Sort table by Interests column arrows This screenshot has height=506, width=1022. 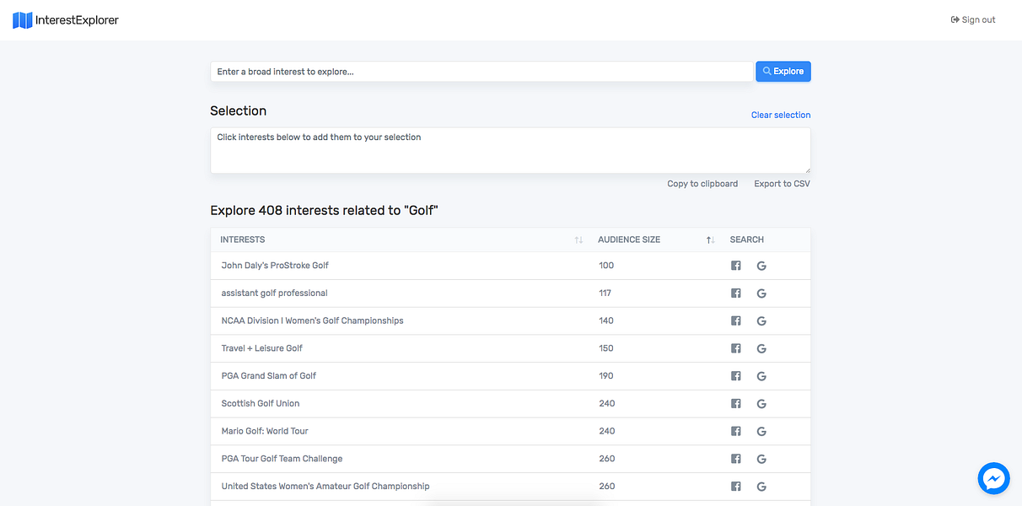[x=578, y=240]
